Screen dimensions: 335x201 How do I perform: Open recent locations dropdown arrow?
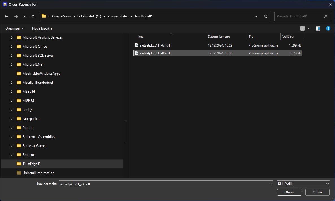click(25, 16)
